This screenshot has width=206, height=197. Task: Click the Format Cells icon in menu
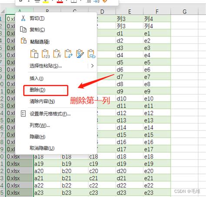(23, 114)
